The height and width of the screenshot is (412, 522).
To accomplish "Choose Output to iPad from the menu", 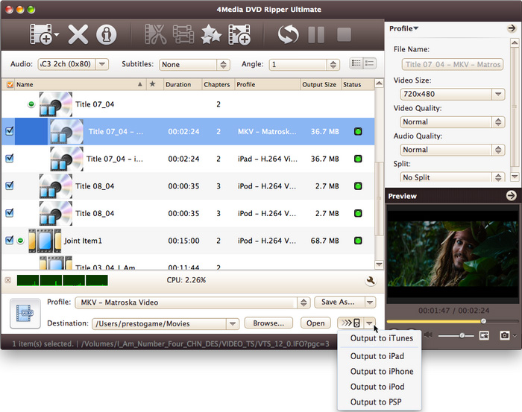I will [377, 356].
